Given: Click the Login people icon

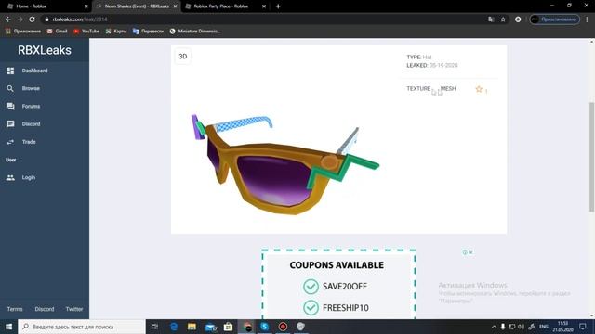Looking at the screenshot, I should [10, 177].
